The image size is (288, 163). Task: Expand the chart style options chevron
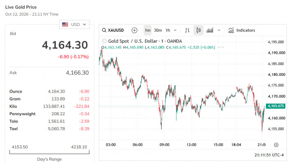tap(219, 30)
